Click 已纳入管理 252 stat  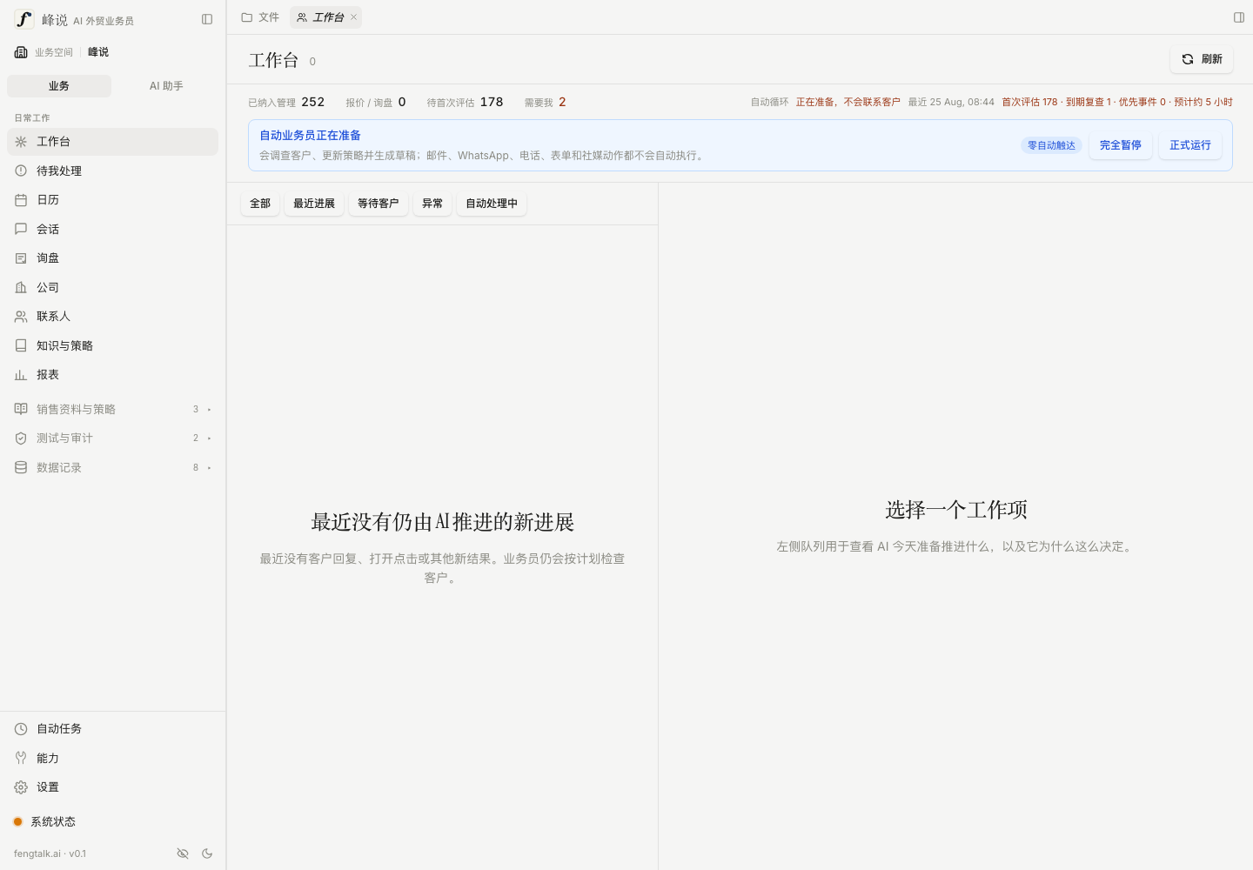pyautogui.click(x=286, y=103)
